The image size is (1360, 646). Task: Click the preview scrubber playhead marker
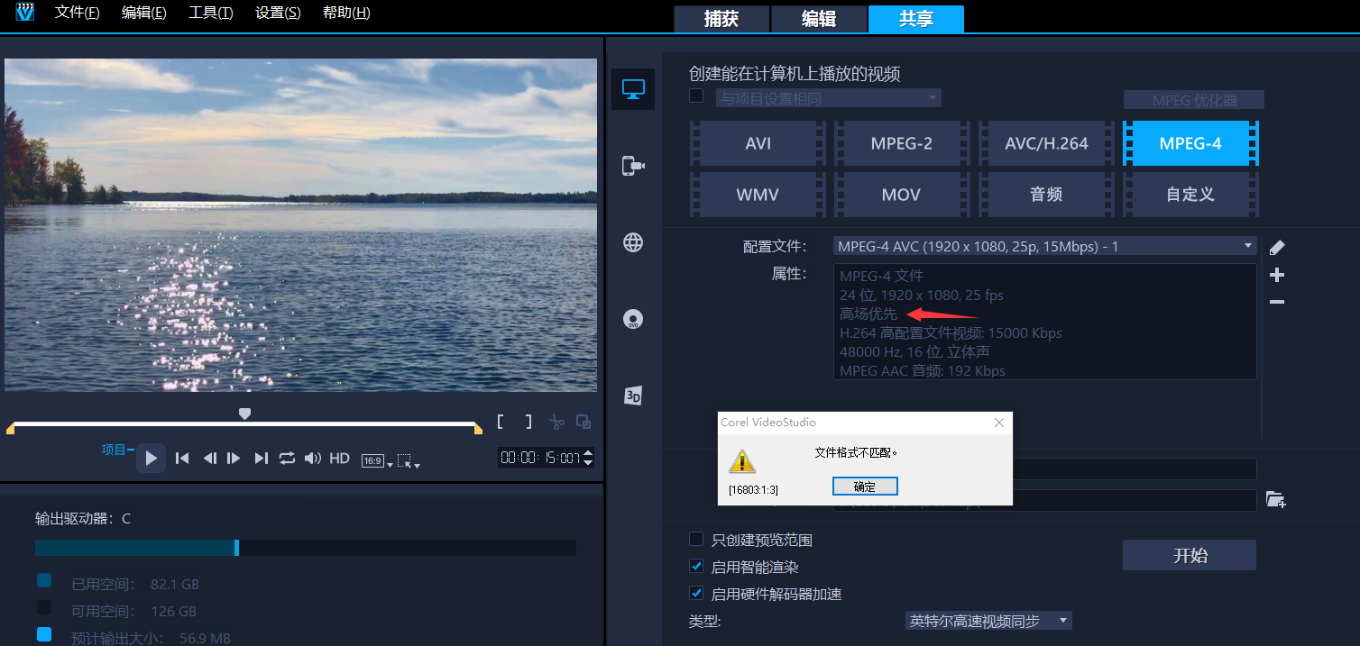coord(244,414)
